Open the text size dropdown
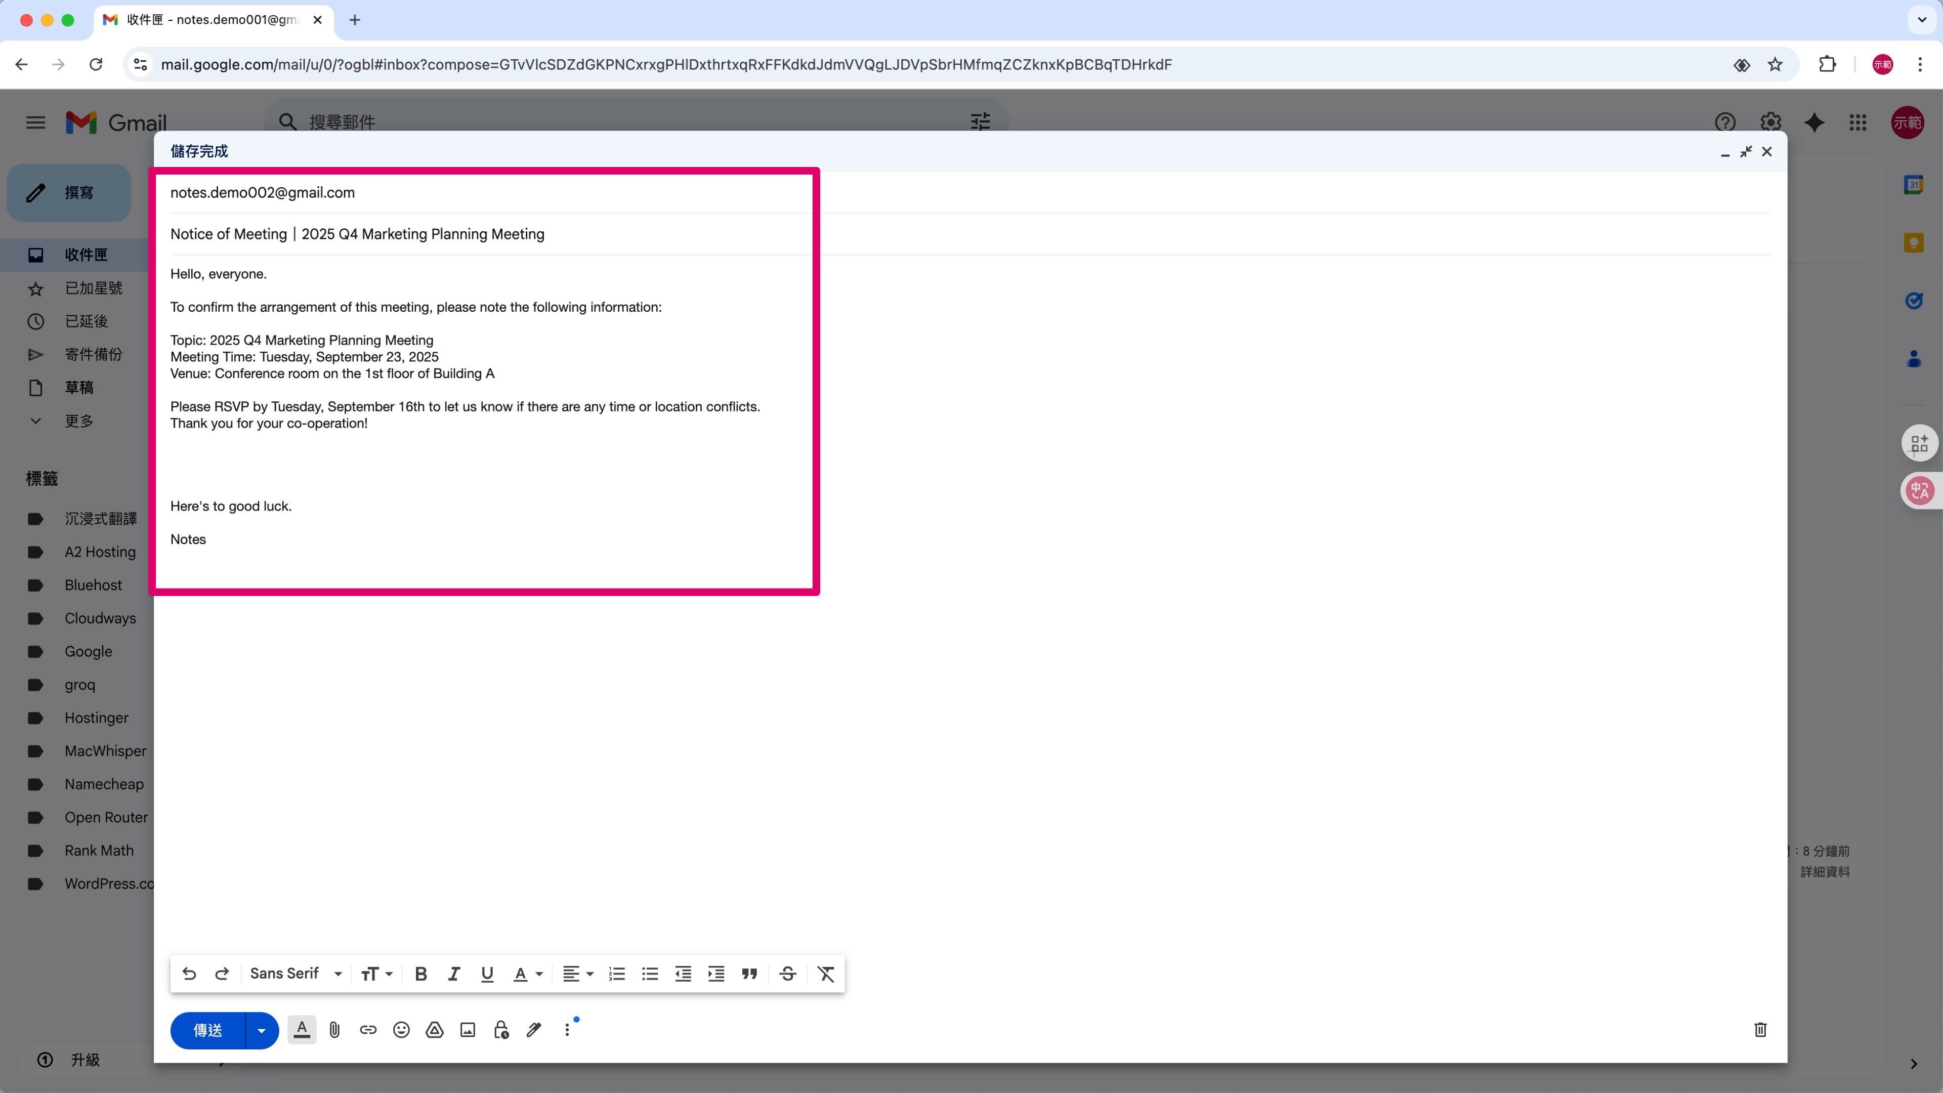The image size is (1943, 1093). click(376, 974)
